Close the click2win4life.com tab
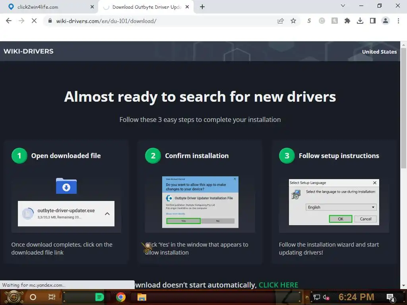The image size is (407, 305). click(92, 7)
